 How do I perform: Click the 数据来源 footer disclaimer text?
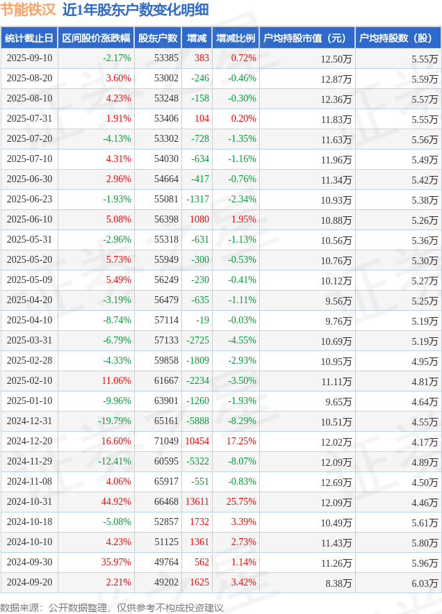112,607
